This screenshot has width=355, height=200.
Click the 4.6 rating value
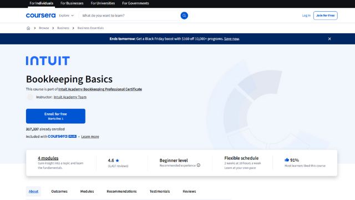111,161
